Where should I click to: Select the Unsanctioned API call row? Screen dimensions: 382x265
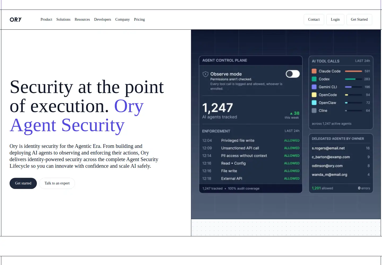[251, 148]
